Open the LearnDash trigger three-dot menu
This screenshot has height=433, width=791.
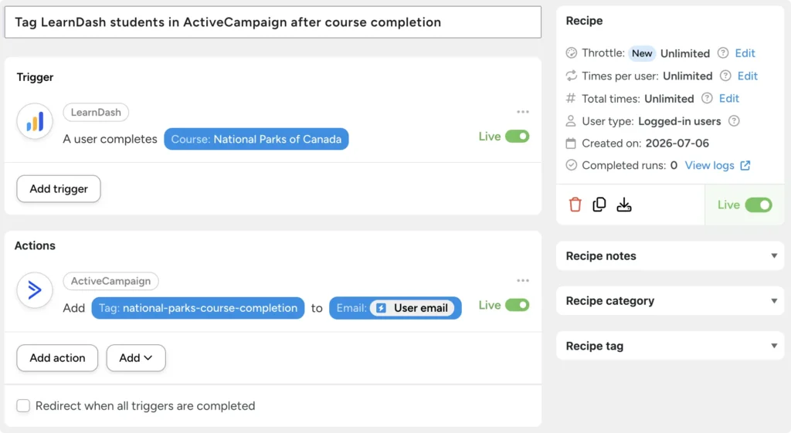click(x=523, y=112)
